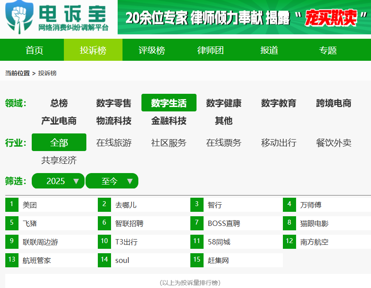Select the 数字健康 field filter
The image size is (371, 288).
(x=224, y=103)
